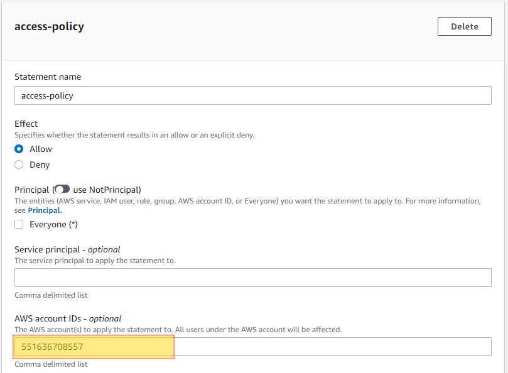Click the Statement name field label
The width and height of the screenshot is (508, 373).
48,77
